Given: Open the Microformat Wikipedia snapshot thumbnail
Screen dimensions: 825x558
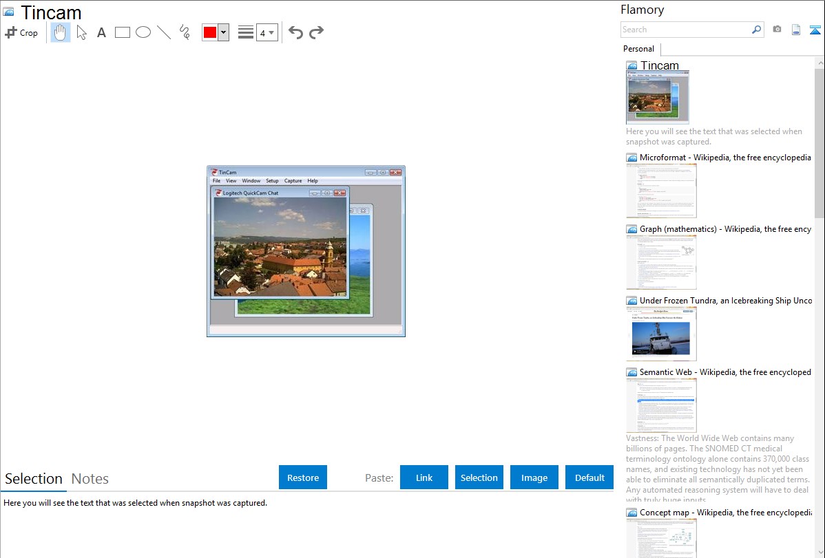Looking at the screenshot, I should point(661,191).
